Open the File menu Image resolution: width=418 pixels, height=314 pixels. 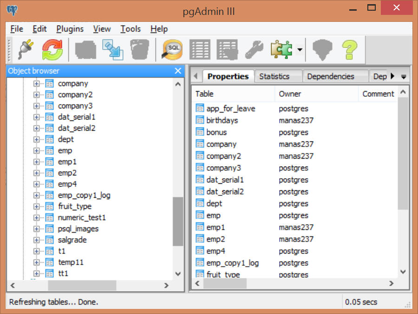click(17, 29)
